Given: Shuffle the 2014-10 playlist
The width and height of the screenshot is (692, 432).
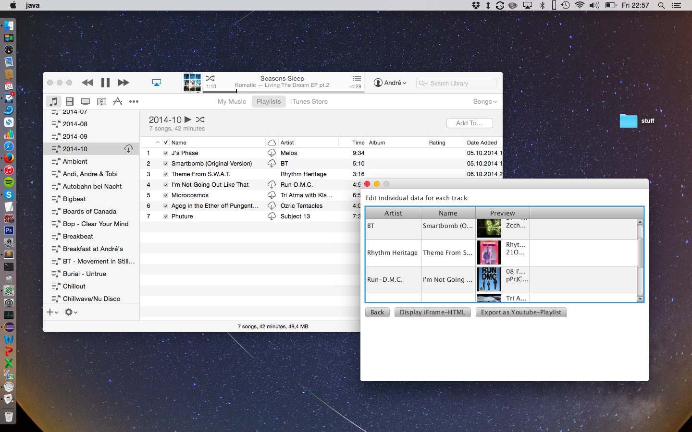Looking at the screenshot, I should point(200,120).
